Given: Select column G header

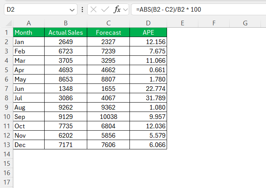Looking at the screenshot, I should (x=245, y=23).
